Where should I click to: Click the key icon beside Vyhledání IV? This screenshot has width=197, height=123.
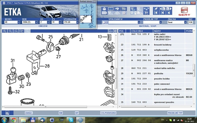[105, 22]
